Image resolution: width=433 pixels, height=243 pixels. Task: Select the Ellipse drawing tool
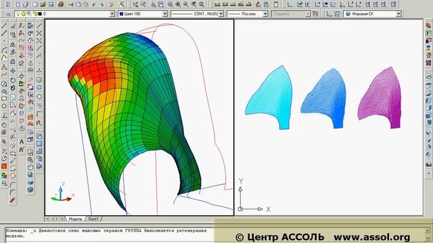pos(4,91)
